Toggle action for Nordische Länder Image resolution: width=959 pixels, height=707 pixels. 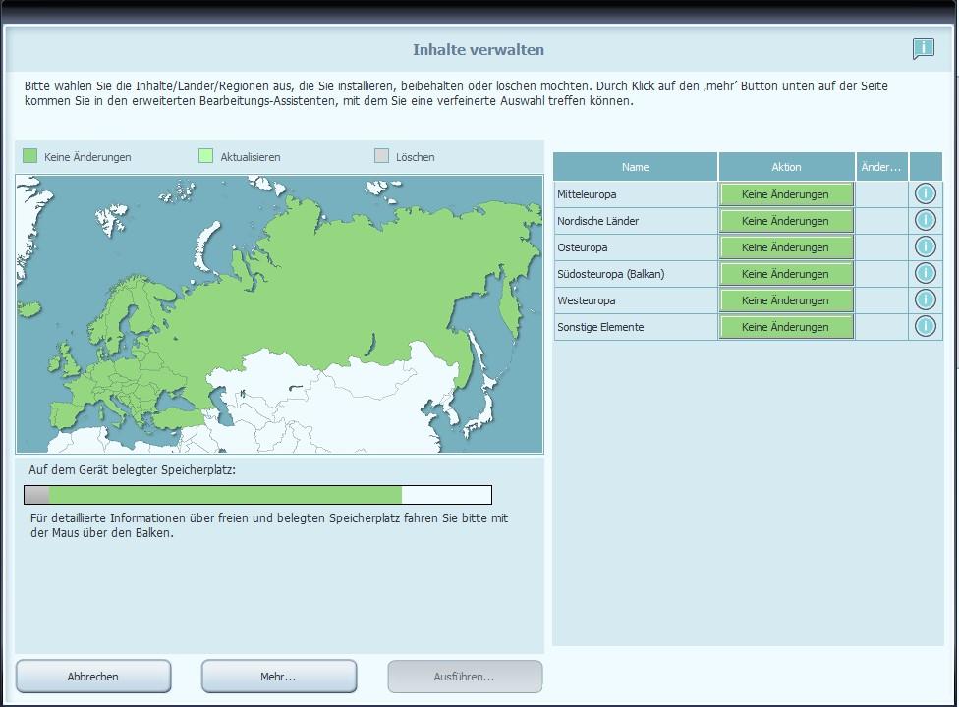coord(785,221)
